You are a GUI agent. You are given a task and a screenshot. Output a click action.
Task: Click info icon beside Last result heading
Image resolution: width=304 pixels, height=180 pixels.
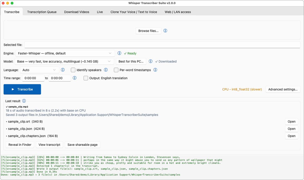tap(24, 101)
